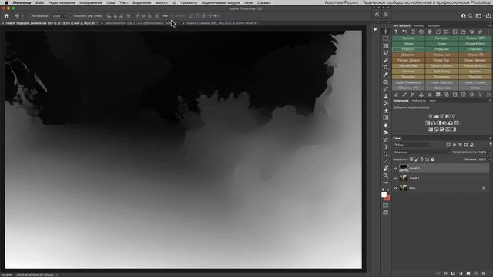Select the Brush tool
This screenshot has height=277, width=493.
(385, 89)
